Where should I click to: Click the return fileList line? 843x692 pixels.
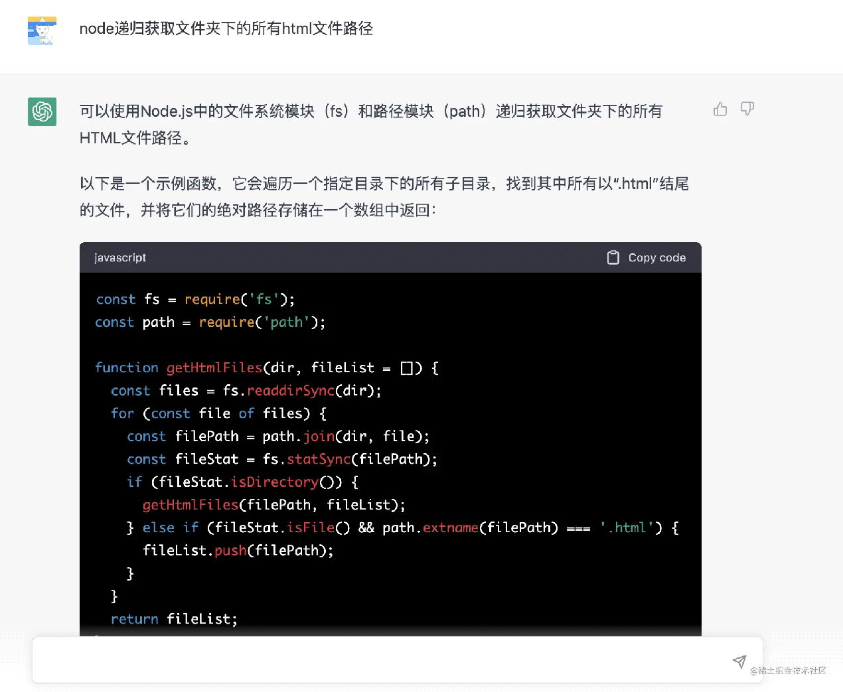(x=174, y=618)
